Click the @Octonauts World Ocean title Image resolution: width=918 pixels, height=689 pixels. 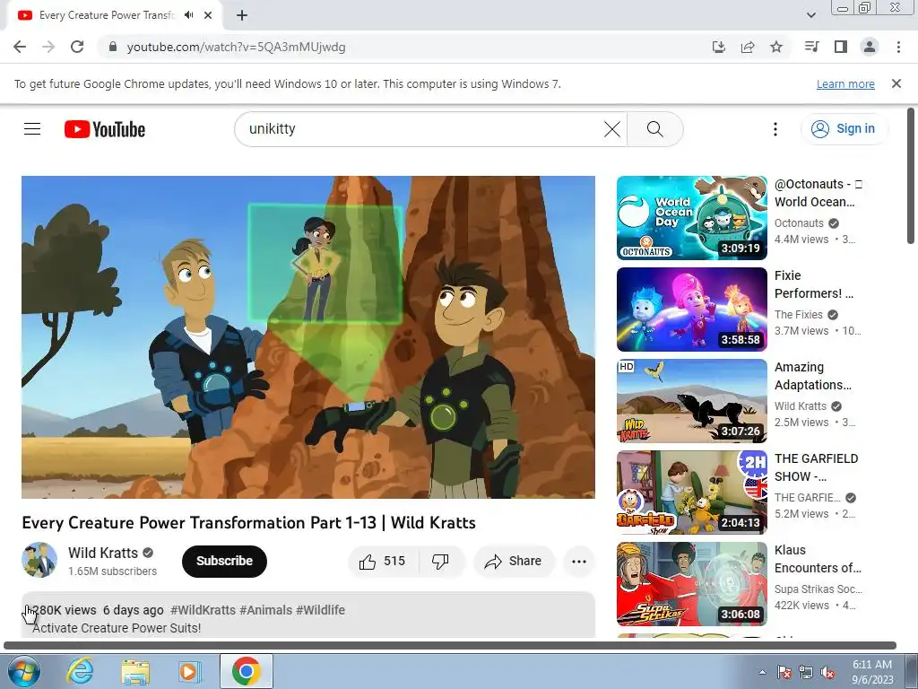818,193
